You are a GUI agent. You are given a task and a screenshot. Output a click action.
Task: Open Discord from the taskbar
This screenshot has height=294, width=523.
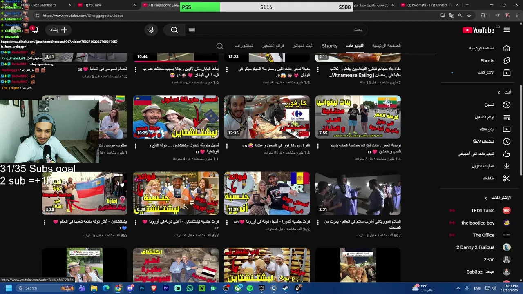pyautogui.click(x=130, y=288)
